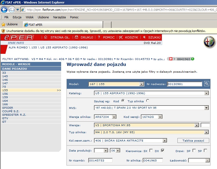Open the KOSZYK basket link

tap(132, 37)
